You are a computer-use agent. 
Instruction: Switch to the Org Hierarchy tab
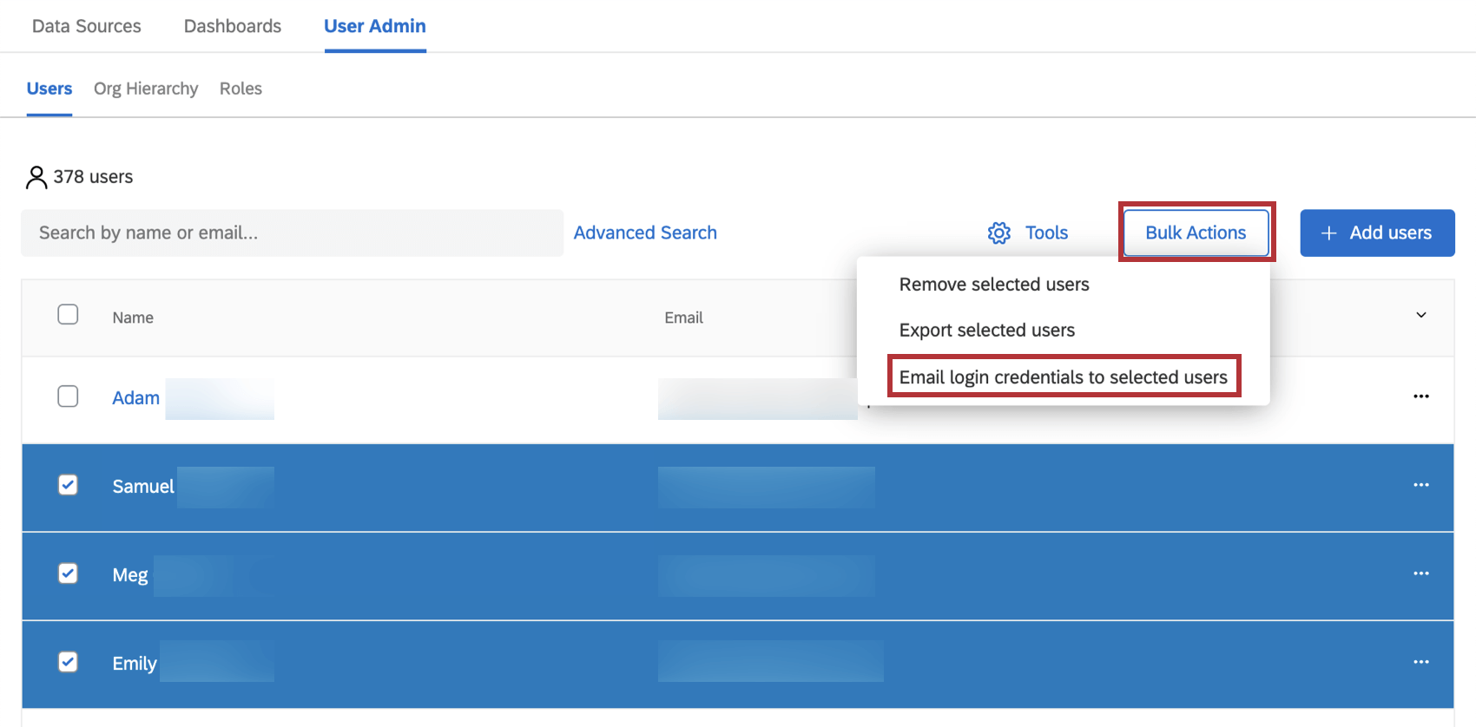pos(146,88)
